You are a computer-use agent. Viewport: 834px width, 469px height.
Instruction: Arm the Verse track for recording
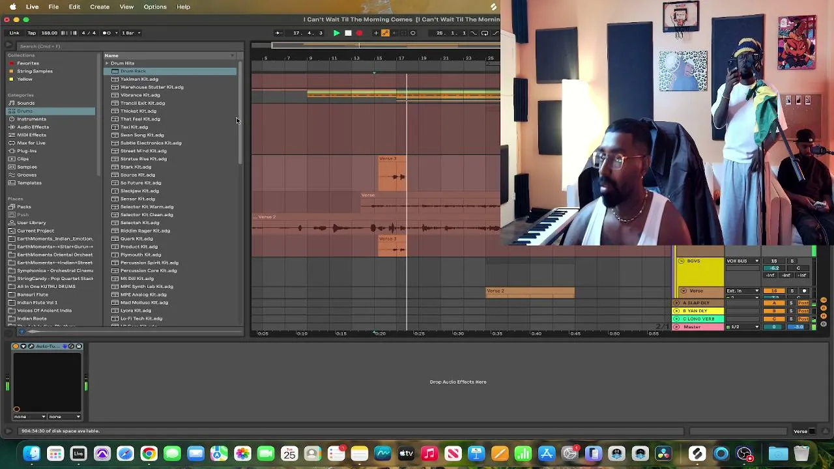tap(804, 291)
